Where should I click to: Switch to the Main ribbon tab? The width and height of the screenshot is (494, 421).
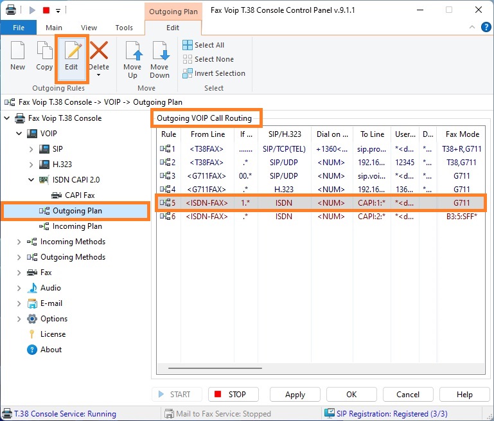[x=54, y=28]
